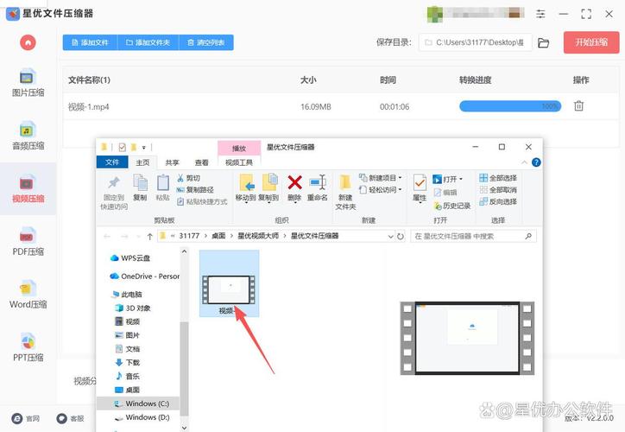Open compressor settings sliders icon in title bar
The height and width of the screenshot is (432, 625).
click(540, 15)
